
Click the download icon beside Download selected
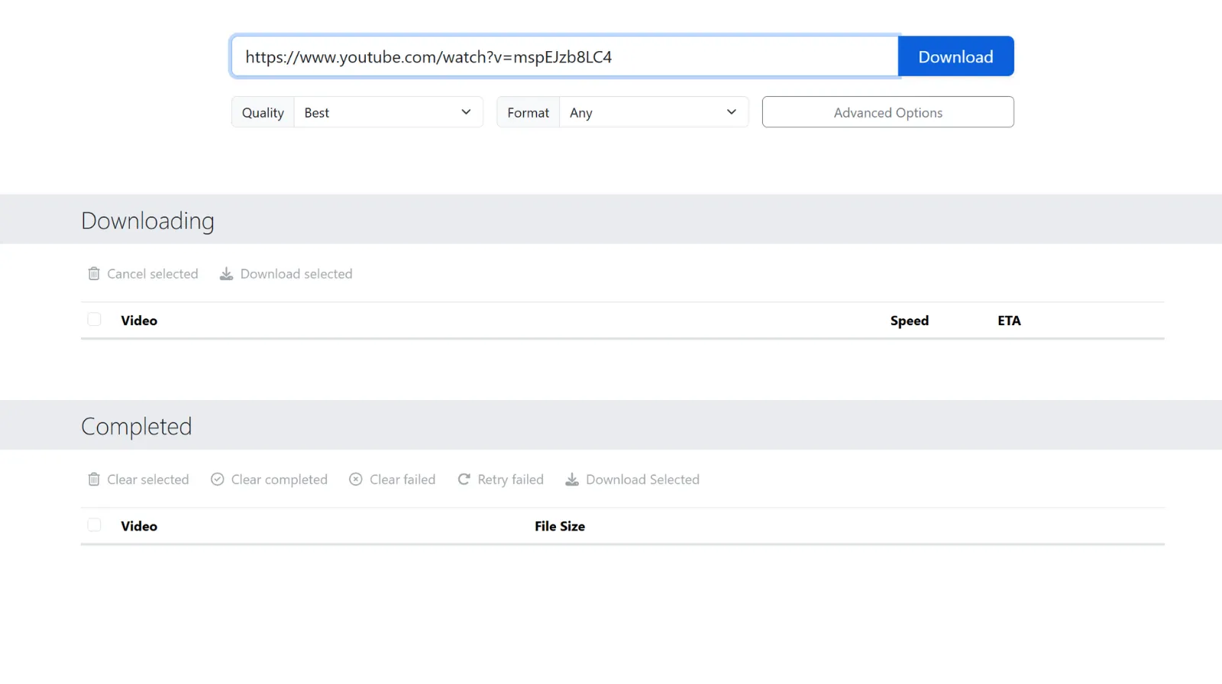[226, 274]
